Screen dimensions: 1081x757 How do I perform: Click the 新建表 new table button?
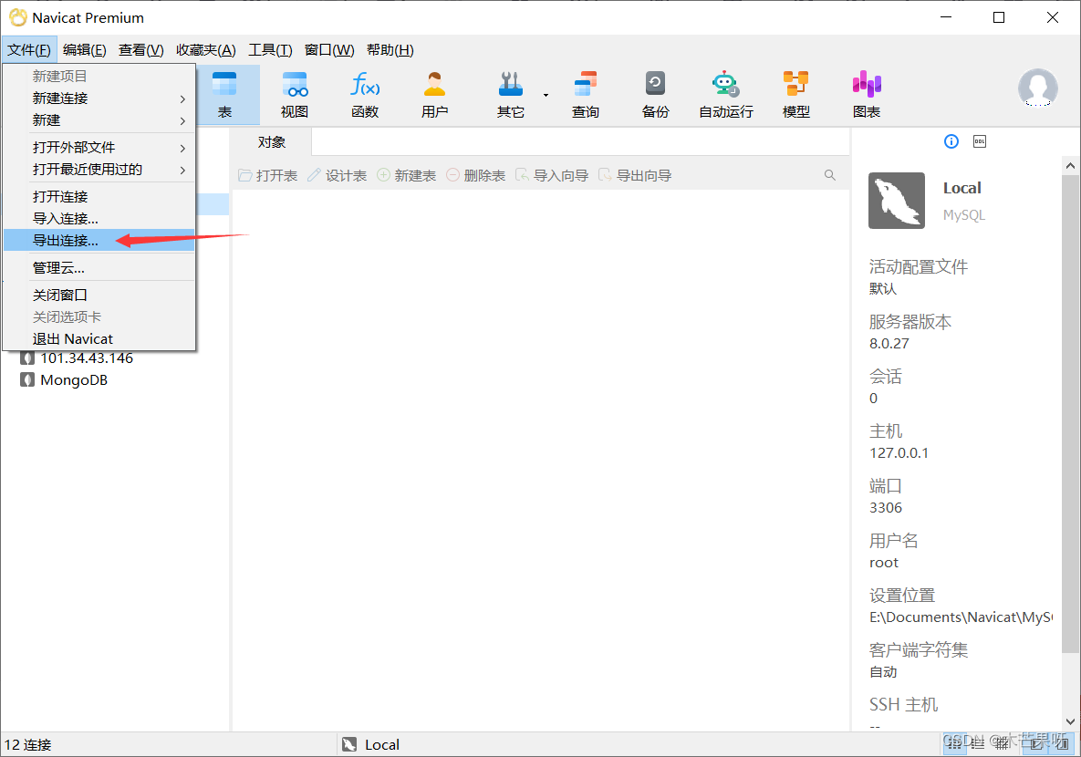[407, 176]
